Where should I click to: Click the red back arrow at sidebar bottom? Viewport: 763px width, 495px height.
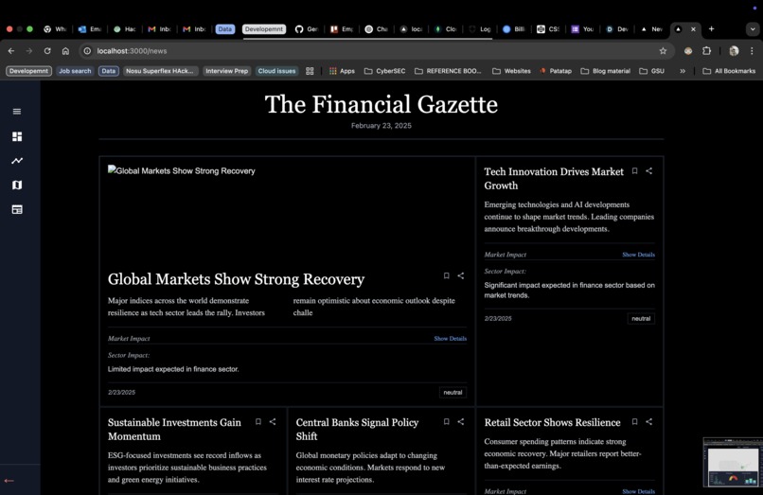coord(9,481)
